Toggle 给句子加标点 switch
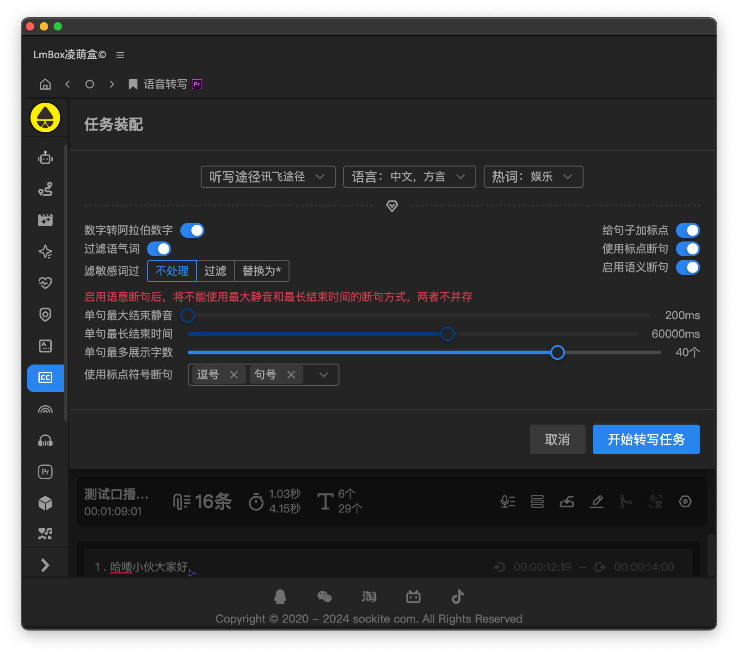This screenshot has height=655, width=738. (x=688, y=230)
